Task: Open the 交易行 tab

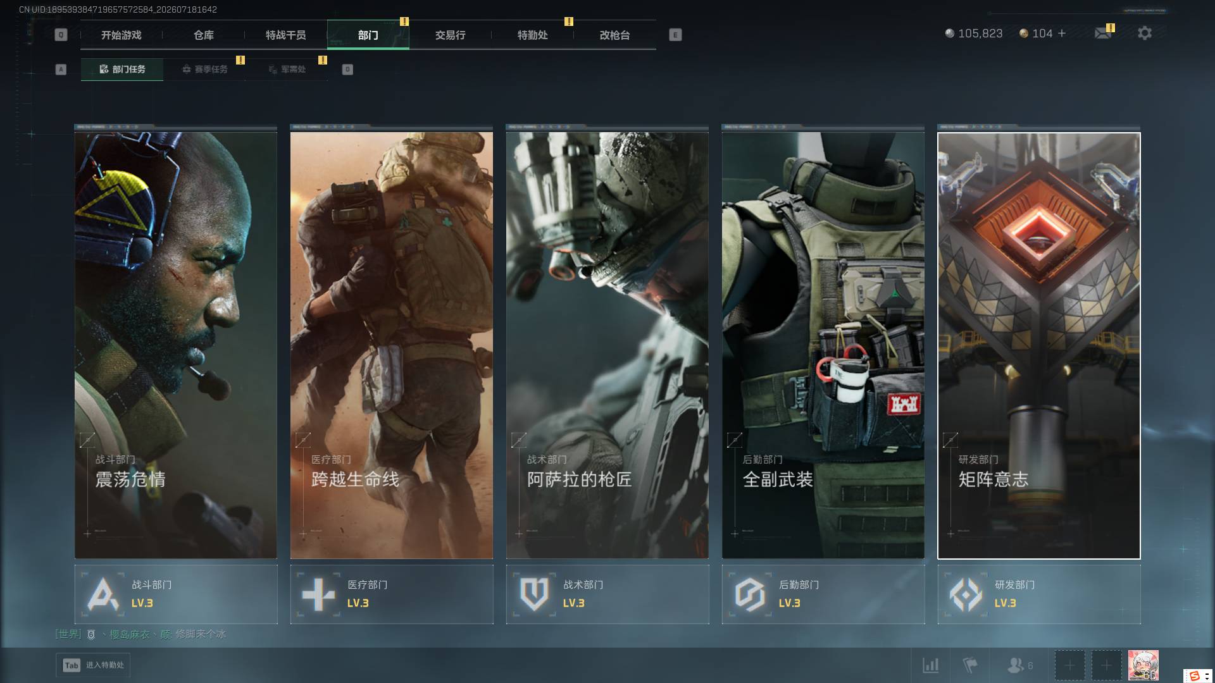Action: [451, 35]
